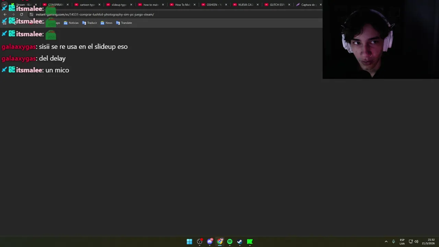439x247 pixels.
Task: Open the Translate bookmark
Action: tap(124, 23)
